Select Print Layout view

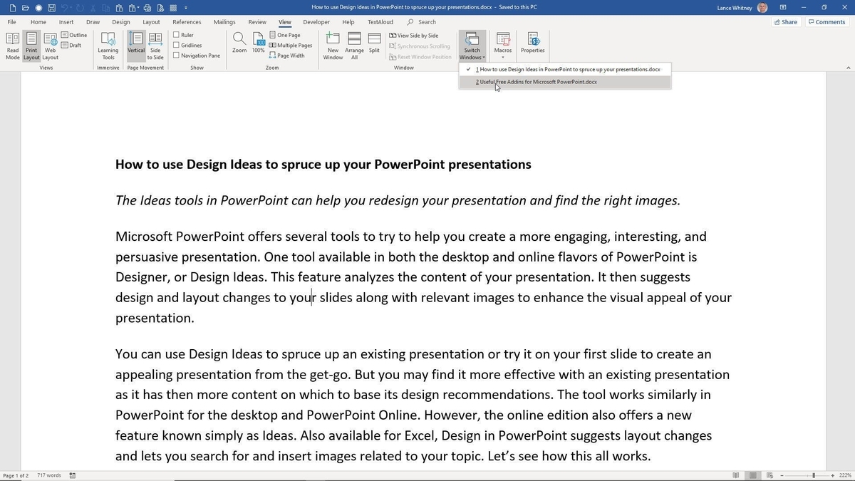point(31,46)
